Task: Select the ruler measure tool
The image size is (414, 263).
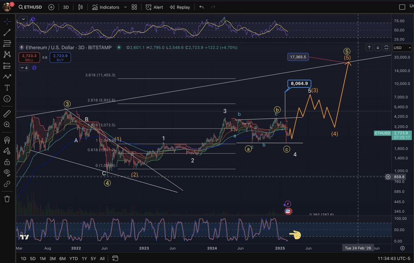Action: (7, 114)
